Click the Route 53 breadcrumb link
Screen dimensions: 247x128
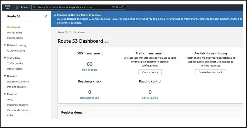click(x=63, y=32)
